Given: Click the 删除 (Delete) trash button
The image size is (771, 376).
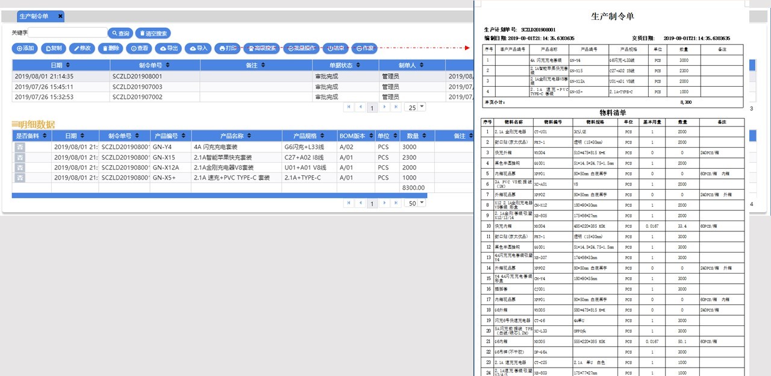Looking at the screenshot, I should click(110, 48).
